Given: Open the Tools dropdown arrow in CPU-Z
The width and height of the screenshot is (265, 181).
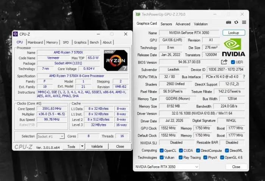Looking at the screenshot, I should coord(82,147).
